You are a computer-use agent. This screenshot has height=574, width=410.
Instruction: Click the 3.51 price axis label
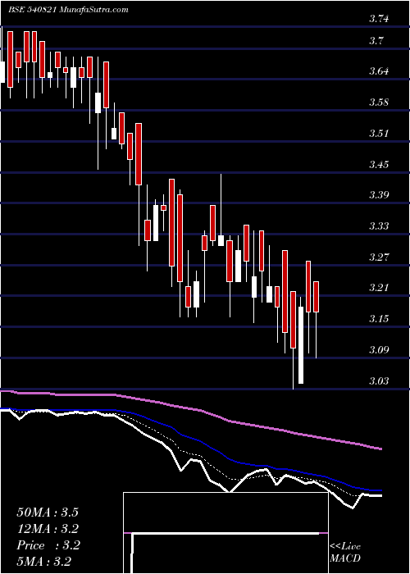379,133
